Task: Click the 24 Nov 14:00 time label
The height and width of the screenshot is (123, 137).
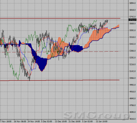Action: (34, 121)
